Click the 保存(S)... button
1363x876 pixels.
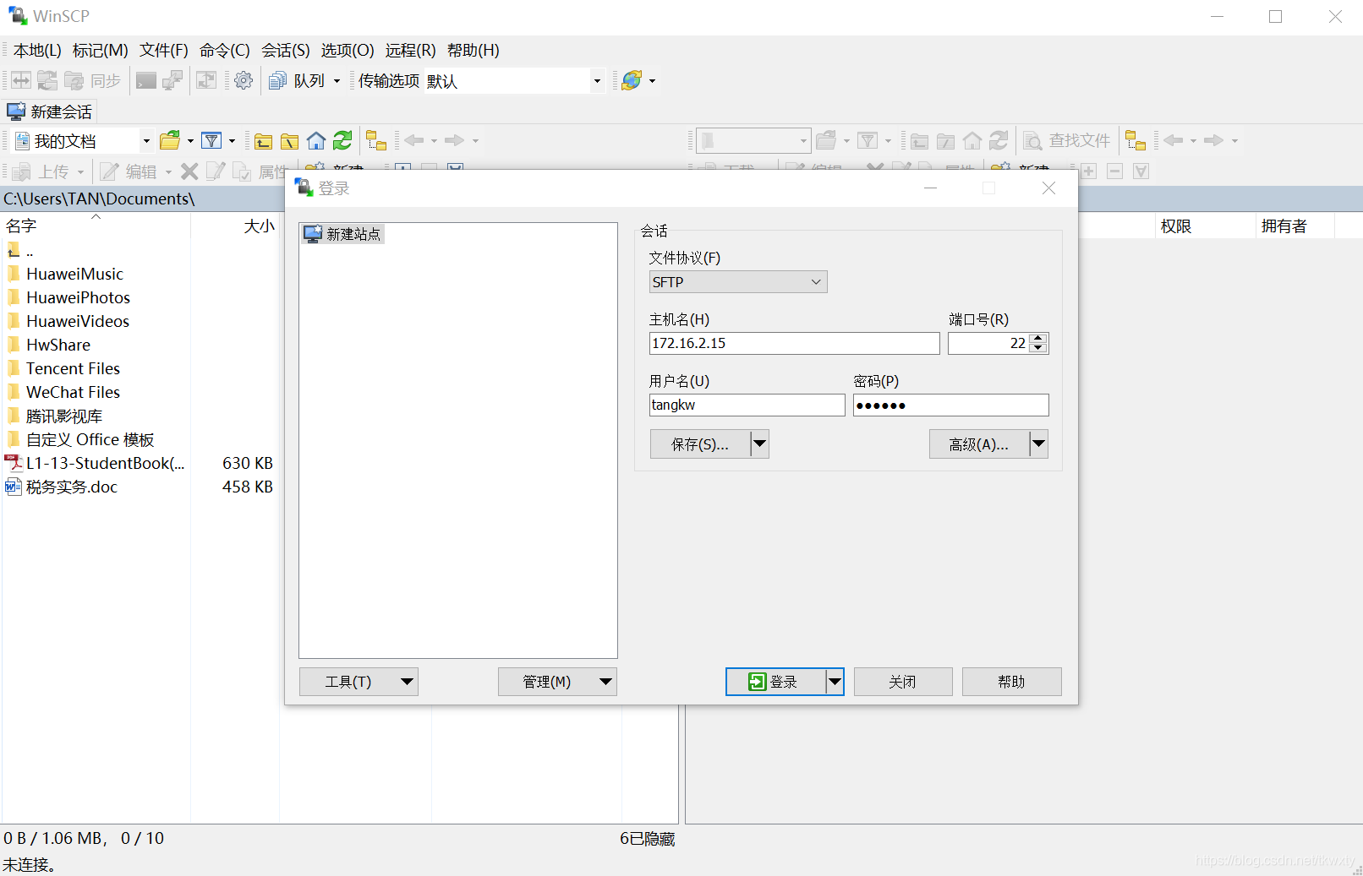(700, 443)
